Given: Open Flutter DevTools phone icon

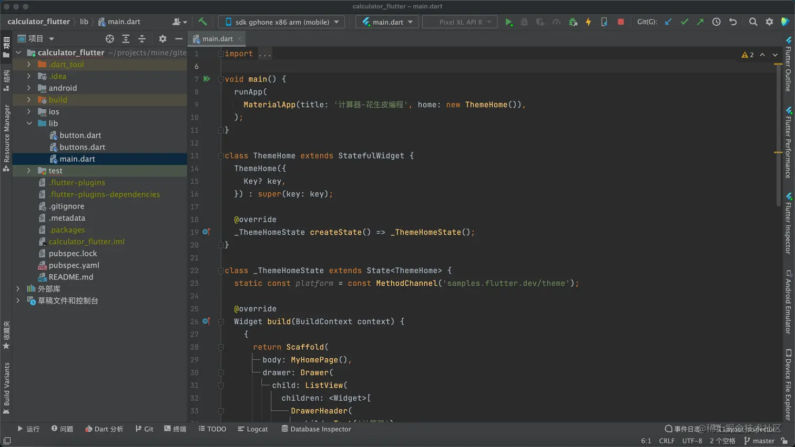Looking at the screenshot, I should (x=604, y=22).
